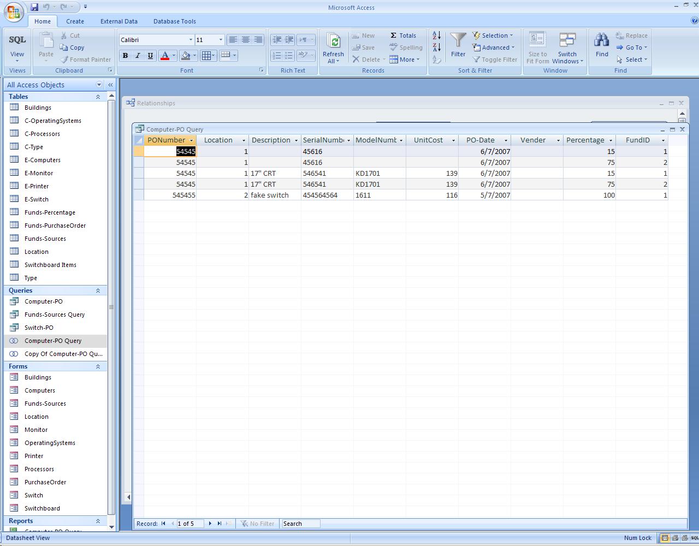699x546 pixels.
Task: Select the PurchaseOrder form
Action: (45, 482)
